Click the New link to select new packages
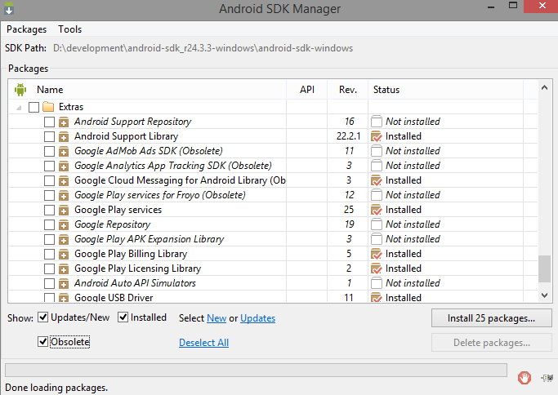The image size is (558, 395). 217,318
